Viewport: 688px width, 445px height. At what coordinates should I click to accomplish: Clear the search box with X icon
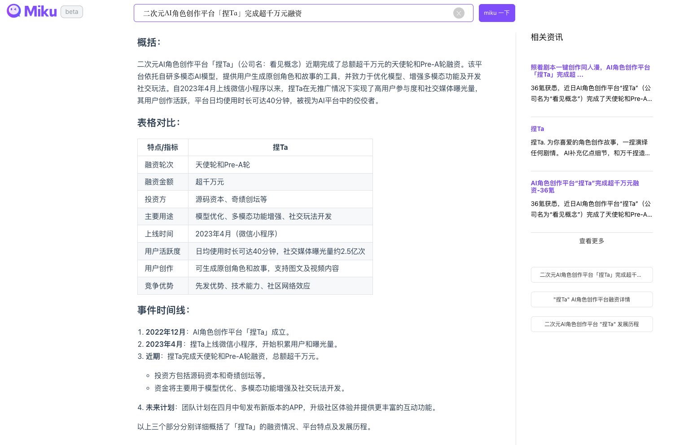click(459, 13)
